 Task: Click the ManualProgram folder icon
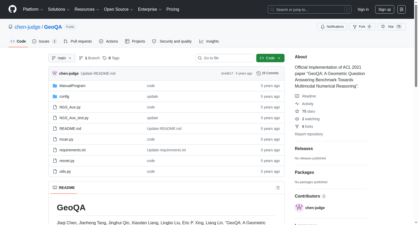[55, 86]
